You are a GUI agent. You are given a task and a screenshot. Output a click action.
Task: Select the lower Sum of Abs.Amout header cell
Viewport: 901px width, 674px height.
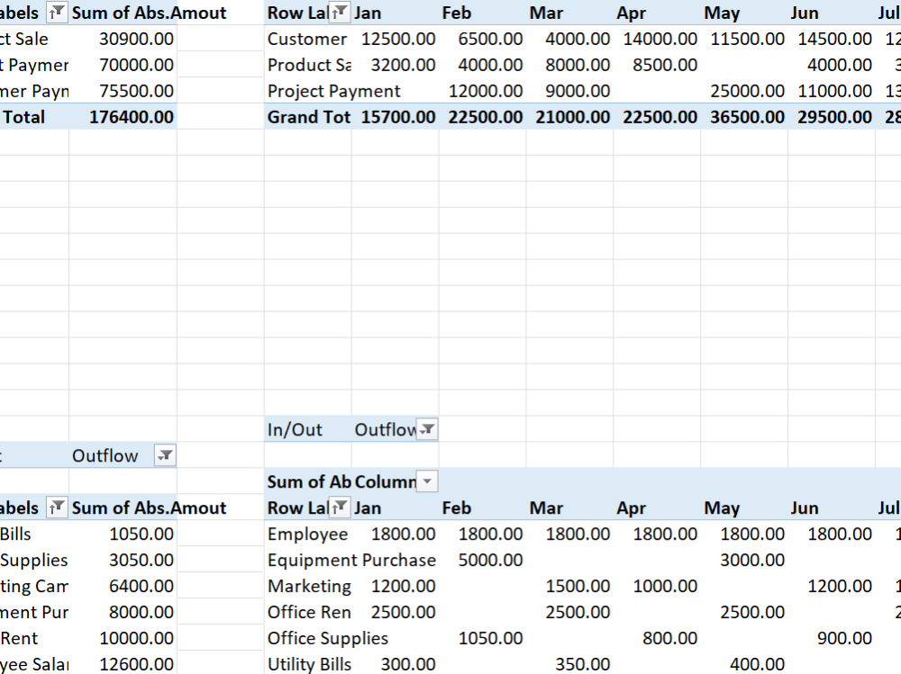coord(123,508)
